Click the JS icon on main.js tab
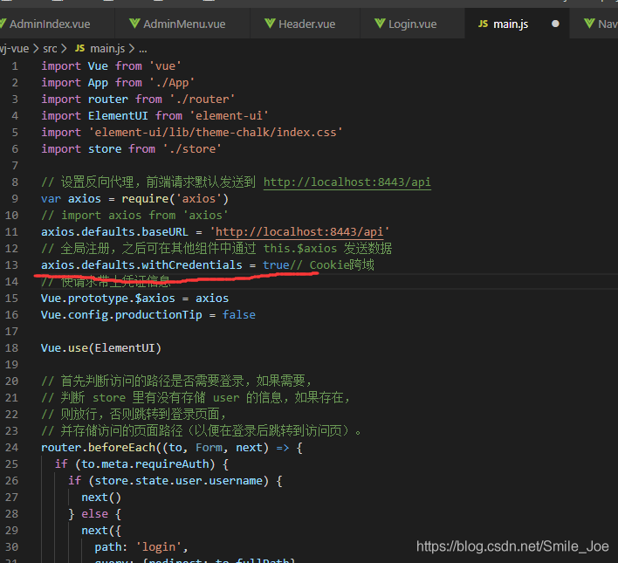The image size is (618, 563). (x=483, y=24)
